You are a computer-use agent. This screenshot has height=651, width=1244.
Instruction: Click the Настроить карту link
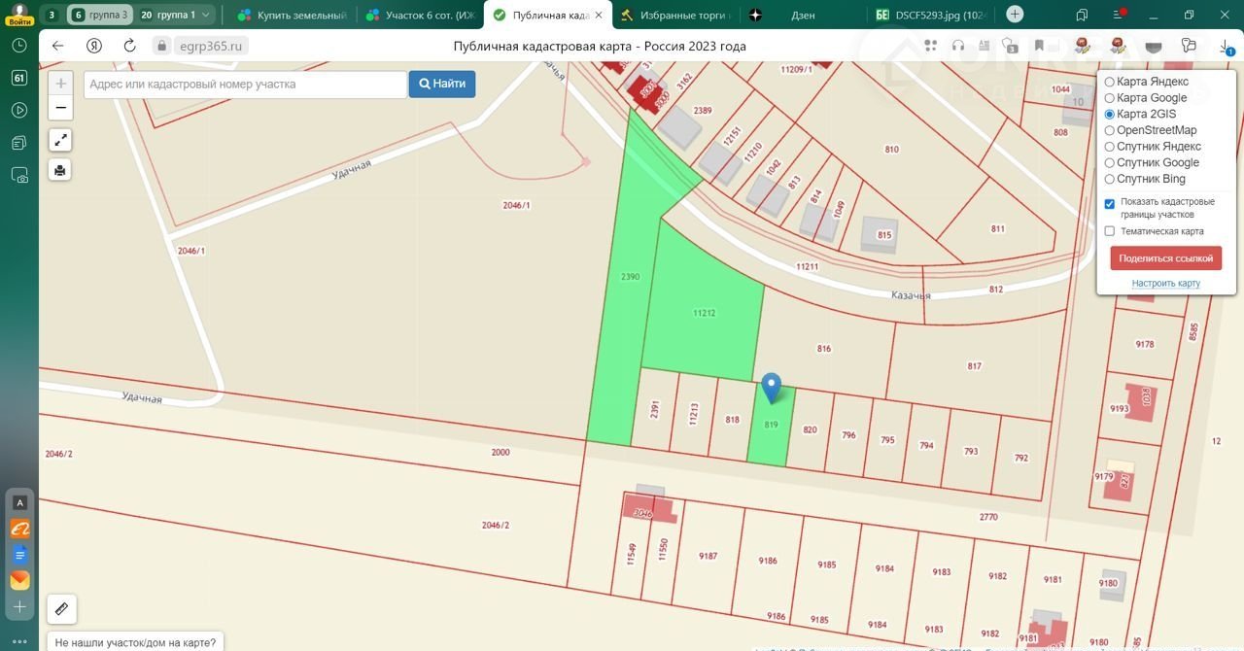pyautogui.click(x=1165, y=284)
